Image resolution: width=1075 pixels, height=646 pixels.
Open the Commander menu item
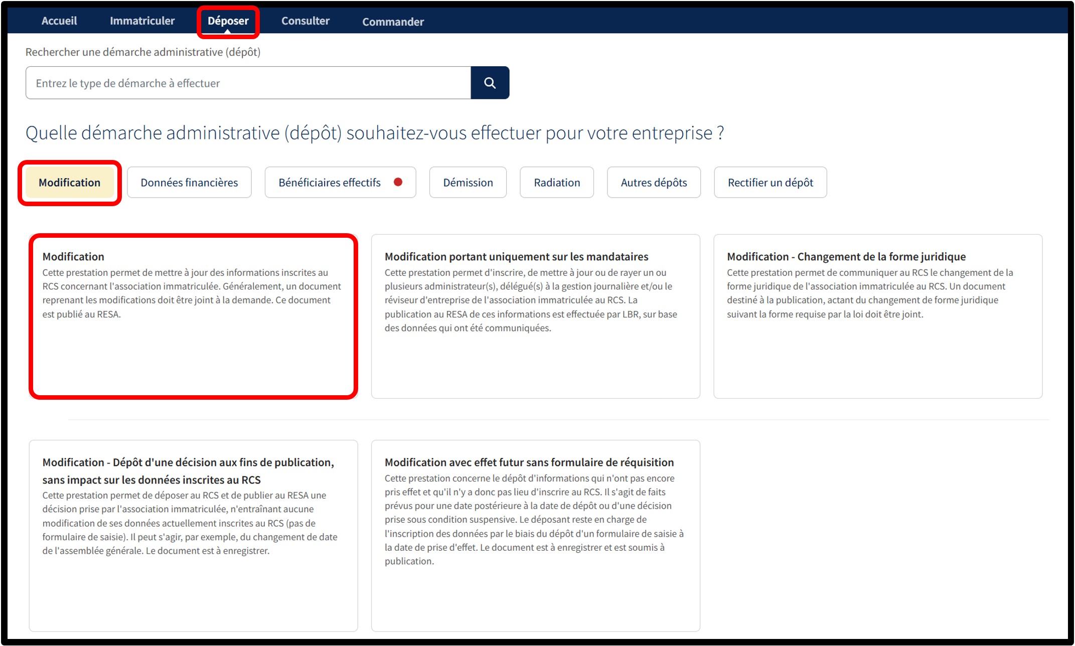[x=393, y=22]
